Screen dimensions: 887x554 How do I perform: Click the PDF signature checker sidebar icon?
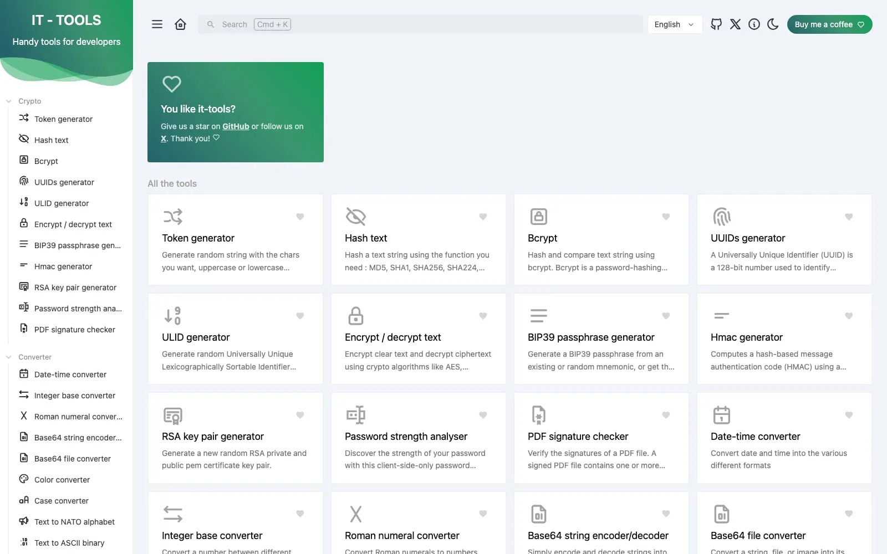(x=24, y=329)
